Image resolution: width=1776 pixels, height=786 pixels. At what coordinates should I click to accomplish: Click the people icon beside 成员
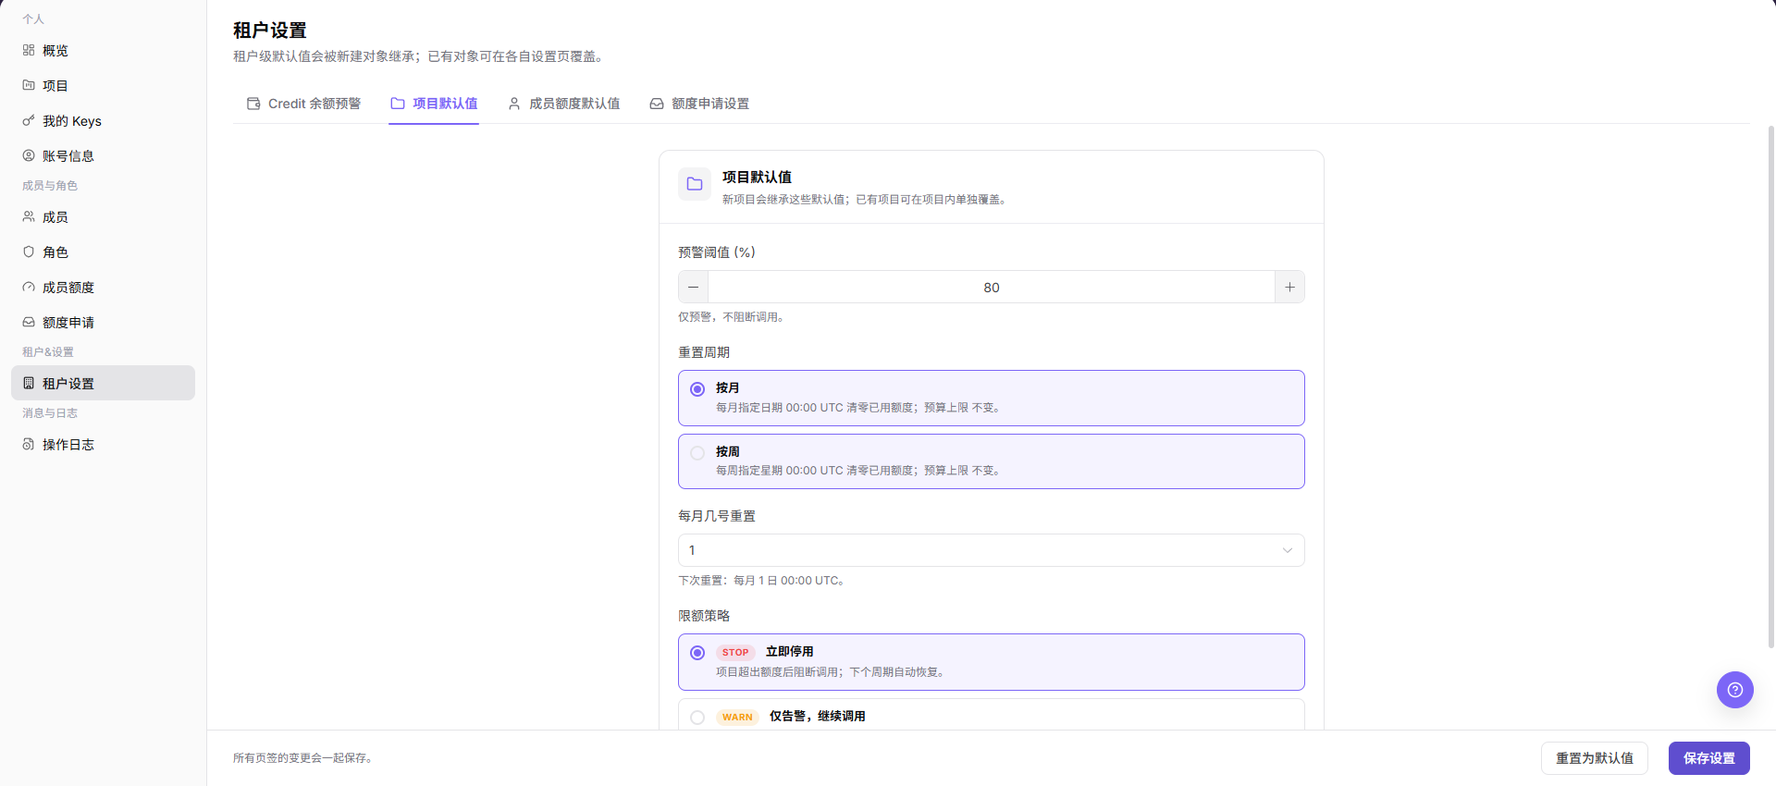coord(29,216)
